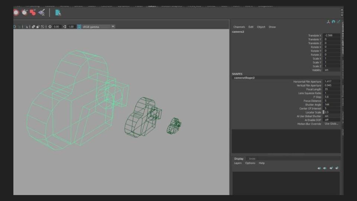Click the exposure value field showing 0.00
Viewport: 357px width, 201px height.
(x=57, y=27)
